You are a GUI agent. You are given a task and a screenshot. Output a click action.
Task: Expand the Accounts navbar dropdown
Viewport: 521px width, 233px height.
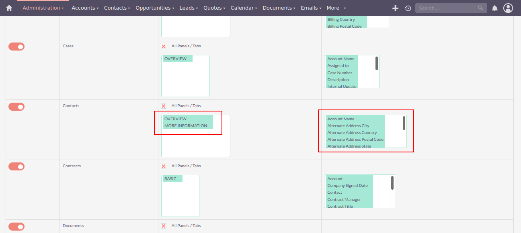(85, 8)
